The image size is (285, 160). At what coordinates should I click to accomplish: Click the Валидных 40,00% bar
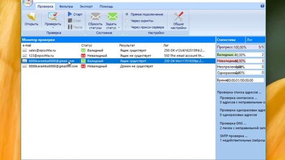click(x=240, y=55)
